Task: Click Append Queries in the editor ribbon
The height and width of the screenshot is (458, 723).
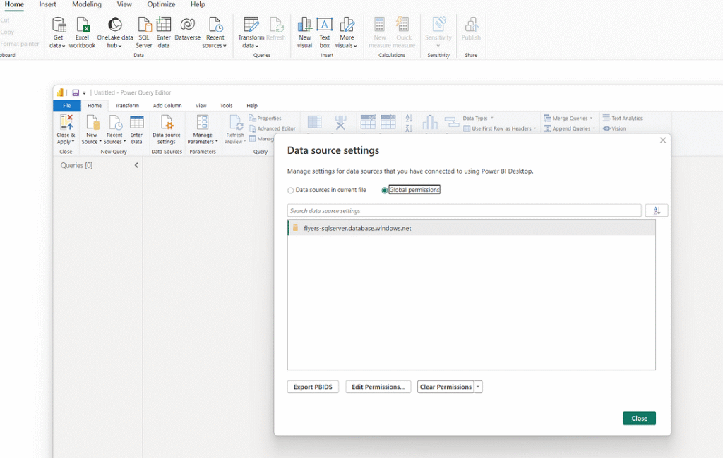Action: pos(570,128)
